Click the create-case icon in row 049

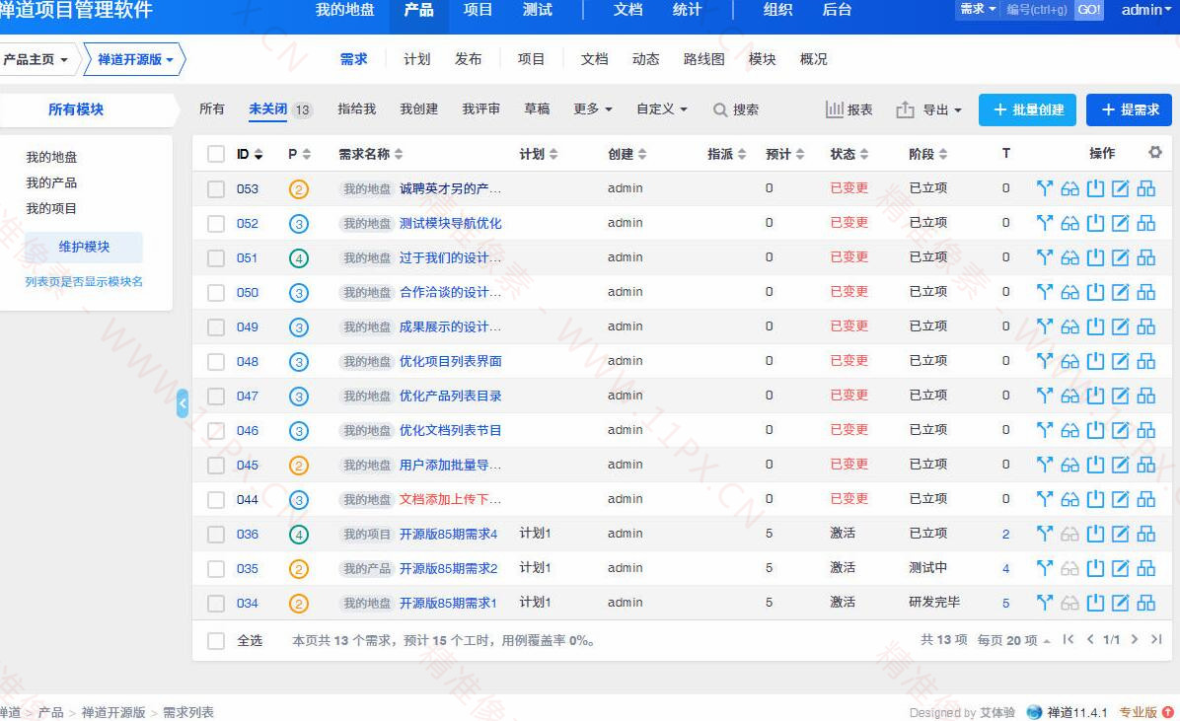pos(1146,326)
